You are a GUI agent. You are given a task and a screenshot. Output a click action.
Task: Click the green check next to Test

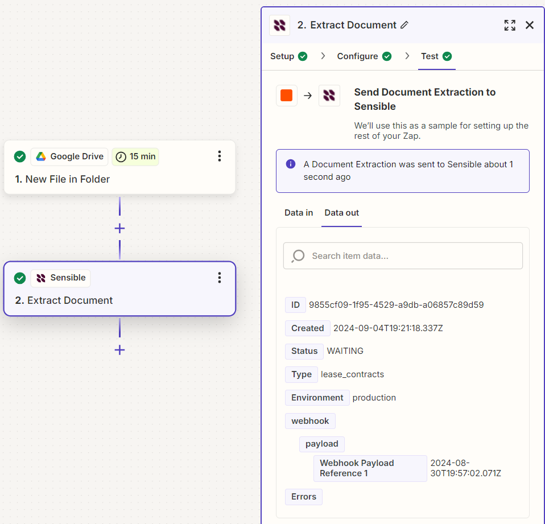click(x=447, y=56)
